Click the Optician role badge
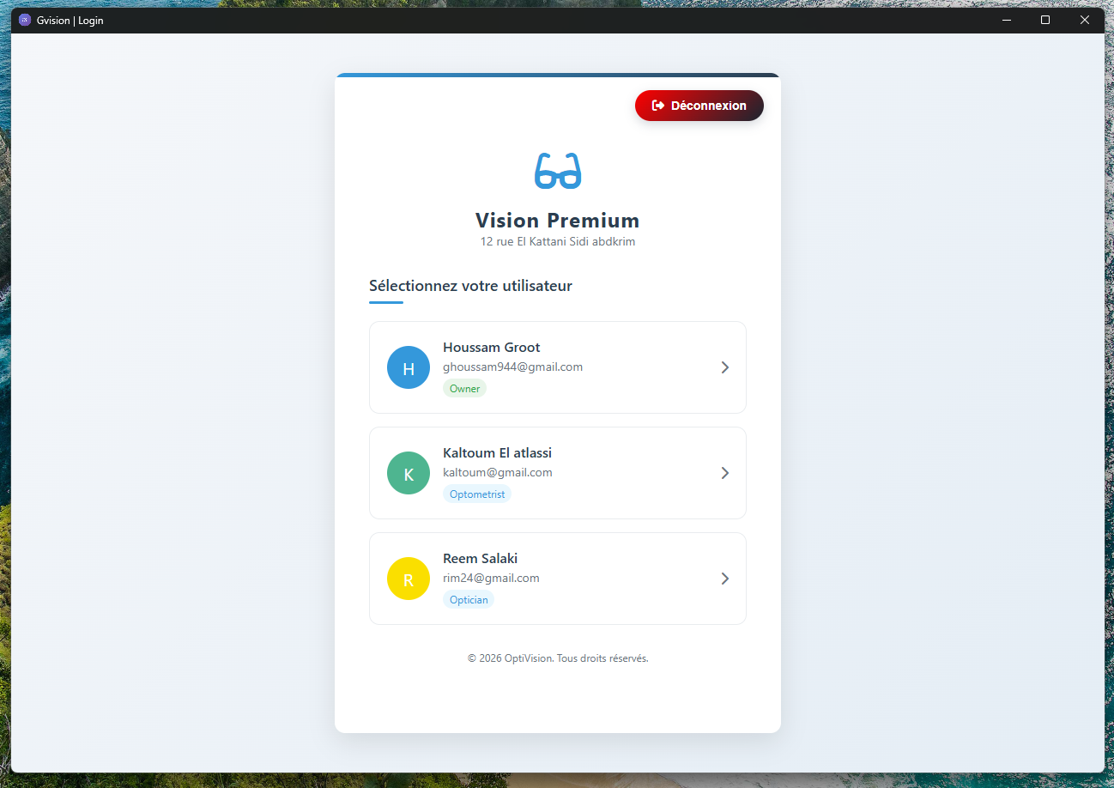 coord(469,600)
